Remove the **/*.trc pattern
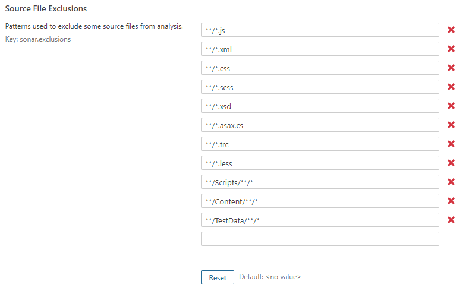466x291 pixels. (x=451, y=144)
